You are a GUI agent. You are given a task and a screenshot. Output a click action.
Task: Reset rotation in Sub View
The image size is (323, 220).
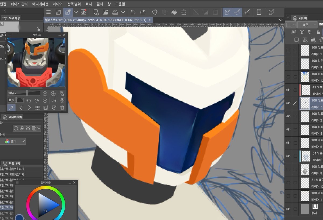(x=45, y=100)
